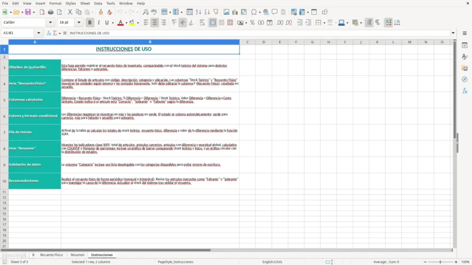Open Font Color dropdown arrow
Screen dimensions: 472x265
126,23
